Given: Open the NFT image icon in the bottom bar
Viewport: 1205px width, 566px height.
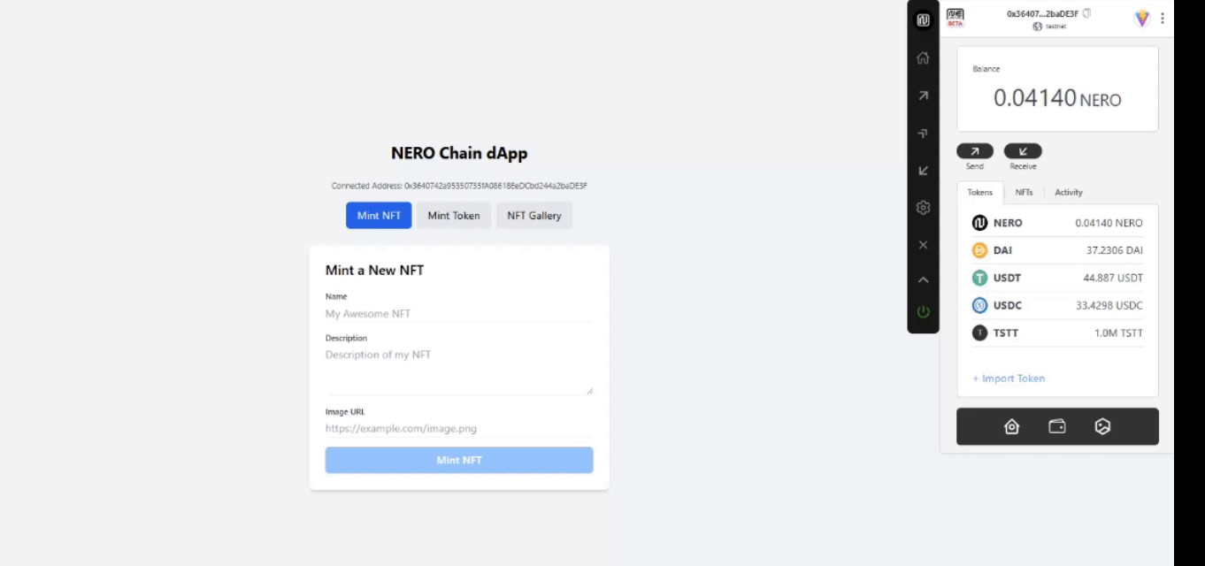Looking at the screenshot, I should [1102, 426].
